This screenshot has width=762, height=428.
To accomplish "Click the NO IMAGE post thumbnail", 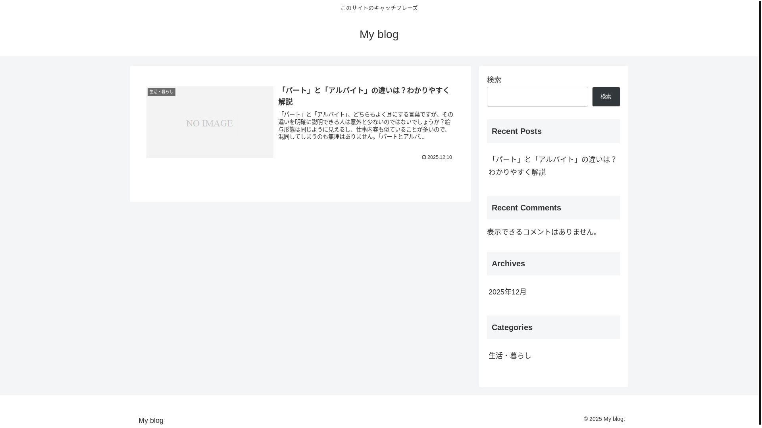I will [x=210, y=122].
